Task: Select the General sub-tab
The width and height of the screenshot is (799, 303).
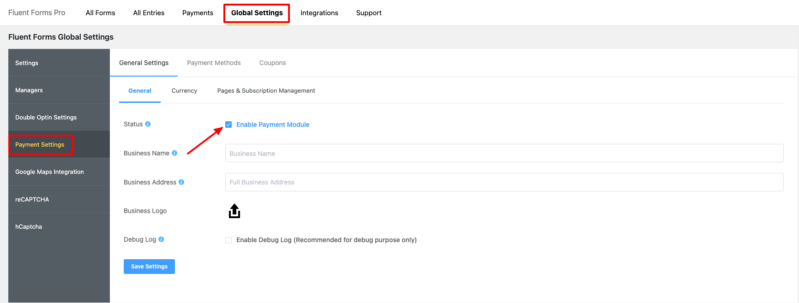Action: point(140,90)
